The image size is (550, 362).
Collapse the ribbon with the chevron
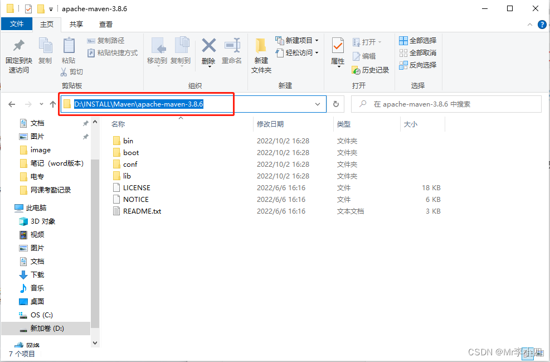click(529, 25)
